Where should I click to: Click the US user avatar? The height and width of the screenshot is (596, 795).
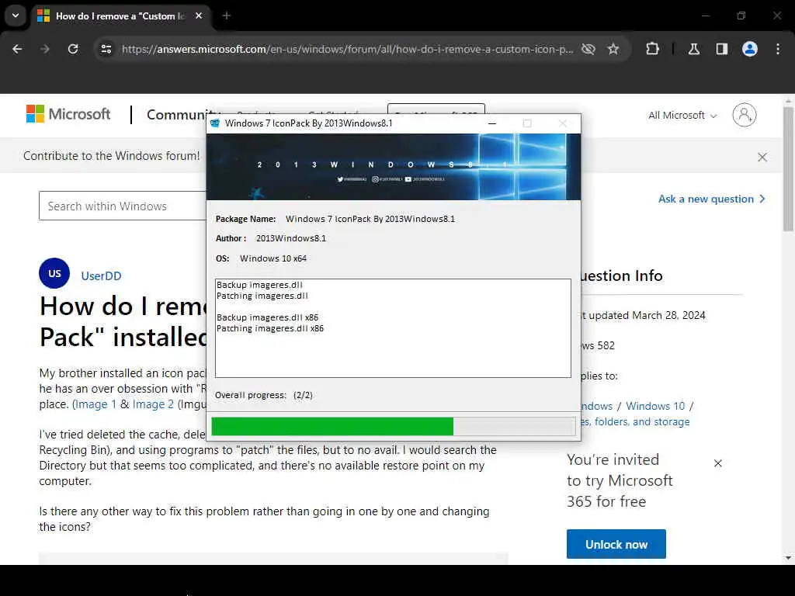(x=54, y=273)
